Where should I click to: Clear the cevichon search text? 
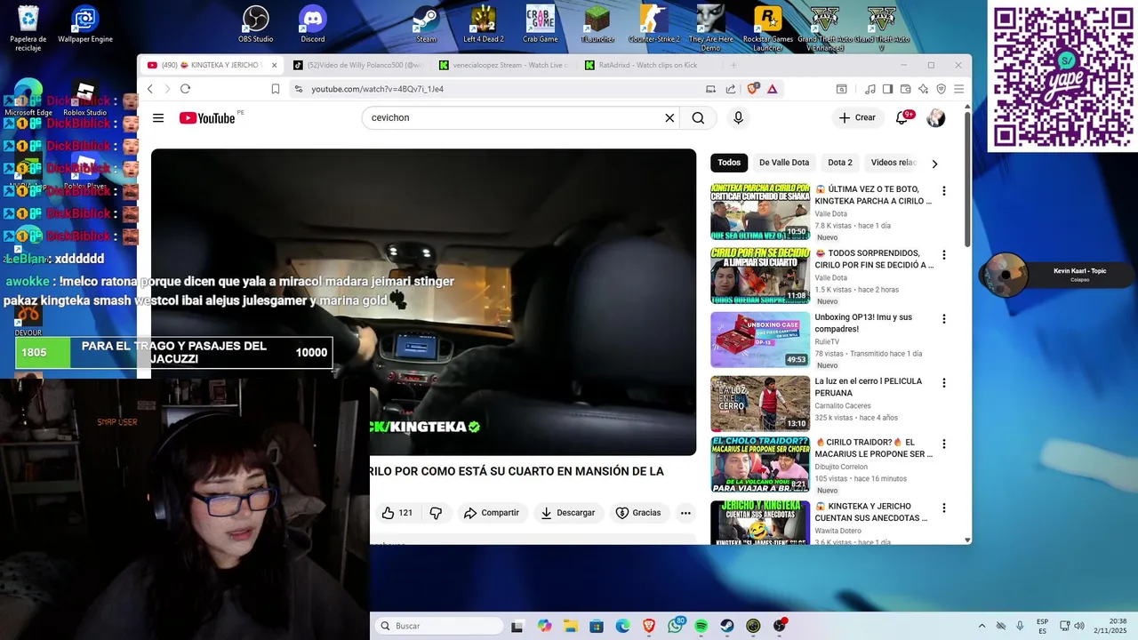pyautogui.click(x=669, y=117)
